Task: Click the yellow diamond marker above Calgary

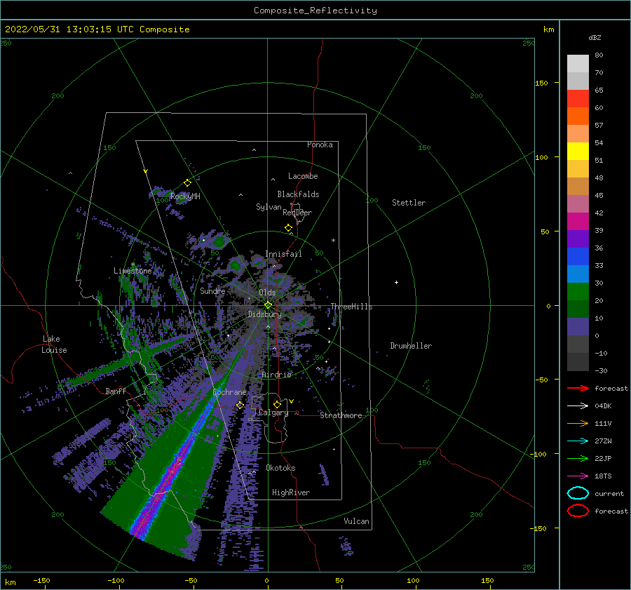Action: click(x=277, y=404)
